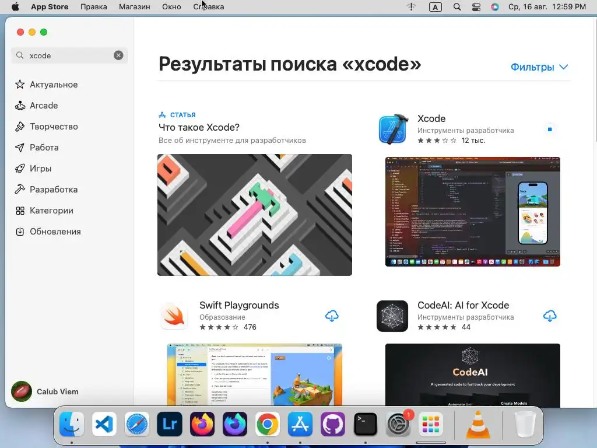This screenshot has height=448, width=597.
Task: Open the Правка menu
Action: (94, 6)
